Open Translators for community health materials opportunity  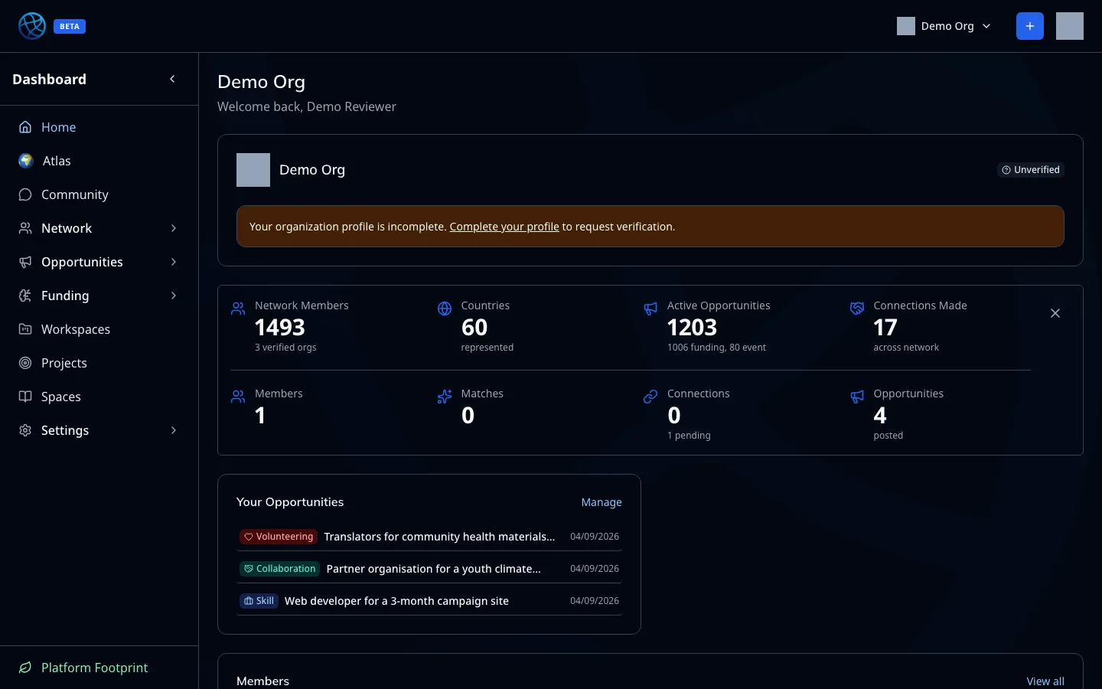pos(439,537)
